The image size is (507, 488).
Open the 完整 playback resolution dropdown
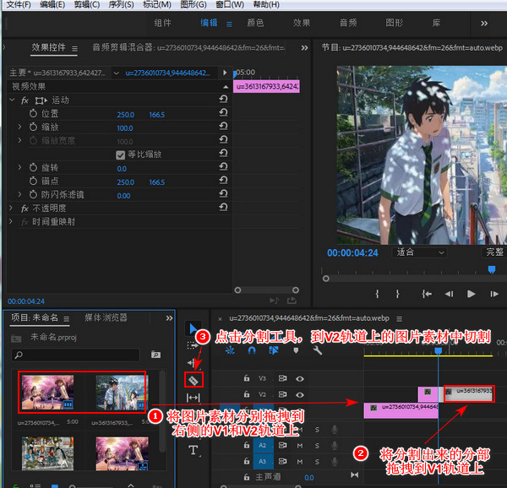(494, 252)
